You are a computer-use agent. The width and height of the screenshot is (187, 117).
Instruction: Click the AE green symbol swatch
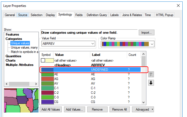[47, 75]
